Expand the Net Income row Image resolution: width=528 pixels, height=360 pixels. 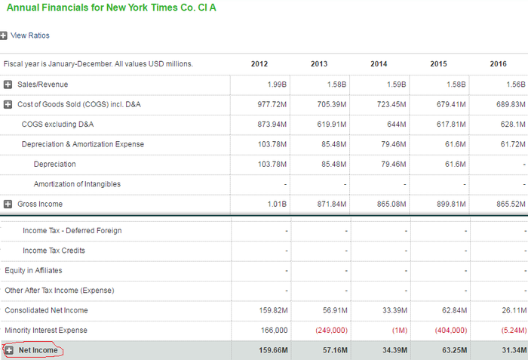tap(9, 350)
